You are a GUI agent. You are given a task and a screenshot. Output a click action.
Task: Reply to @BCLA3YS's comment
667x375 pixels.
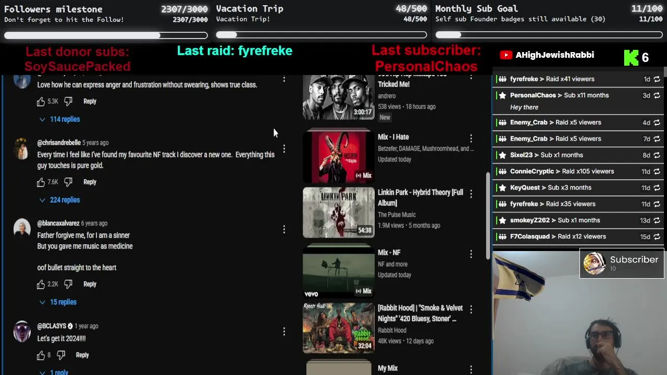click(x=82, y=355)
